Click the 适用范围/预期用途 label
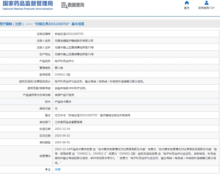 (39, 88)
